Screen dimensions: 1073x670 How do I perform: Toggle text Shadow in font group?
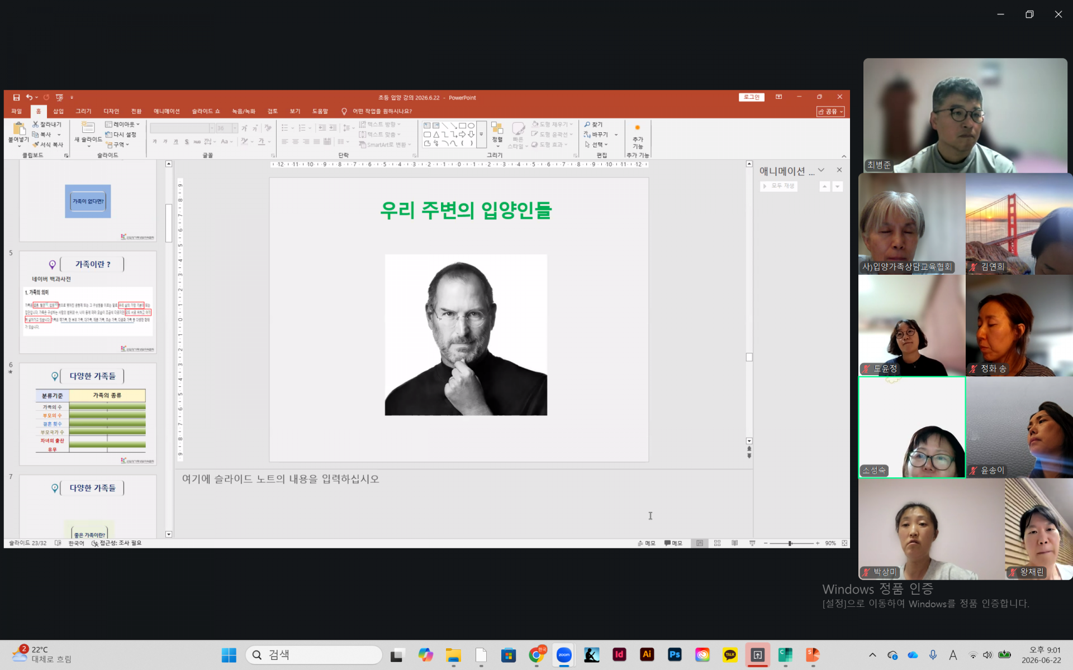pos(187,142)
